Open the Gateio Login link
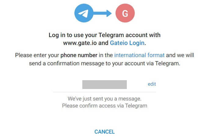The height and width of the screenshot is (140, 207). pos(127,43)
